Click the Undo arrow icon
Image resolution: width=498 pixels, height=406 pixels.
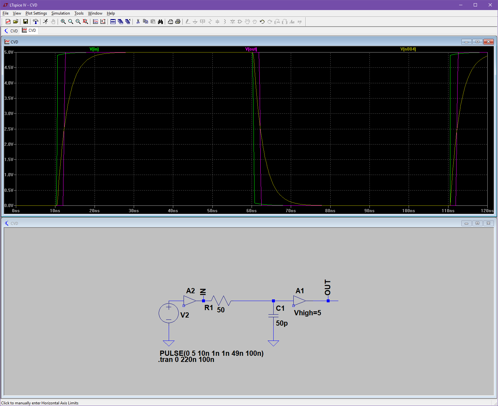262,22
